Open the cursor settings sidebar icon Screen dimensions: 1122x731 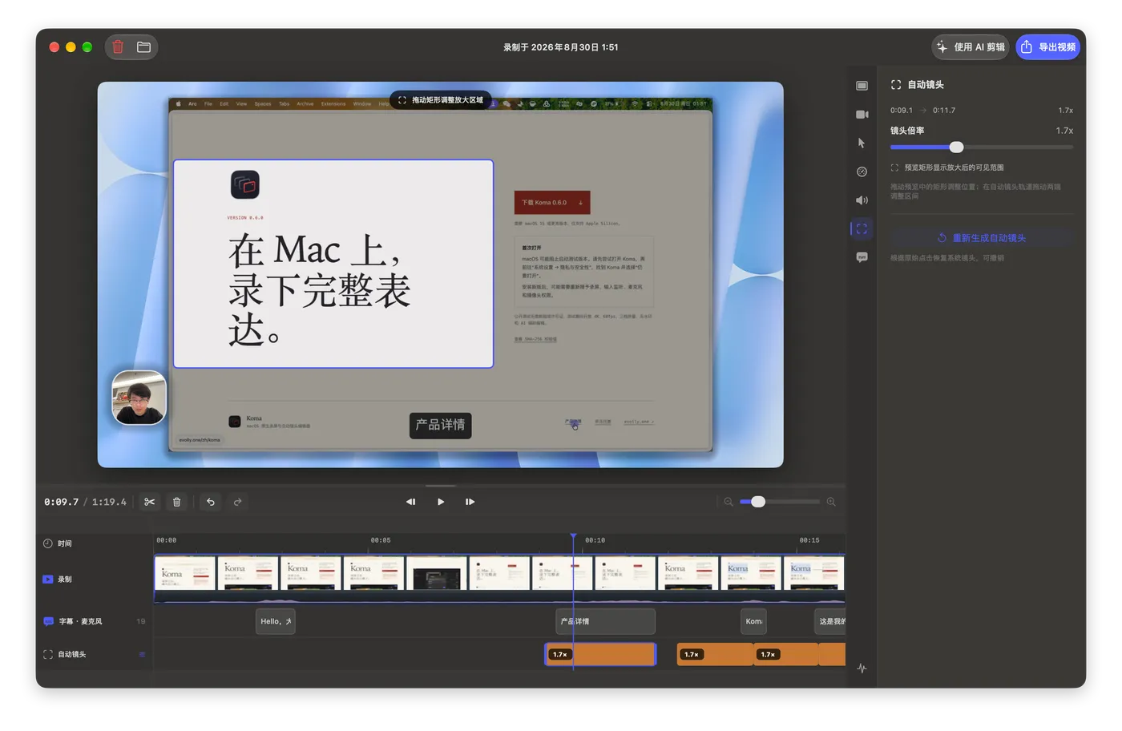click(862, 143)
